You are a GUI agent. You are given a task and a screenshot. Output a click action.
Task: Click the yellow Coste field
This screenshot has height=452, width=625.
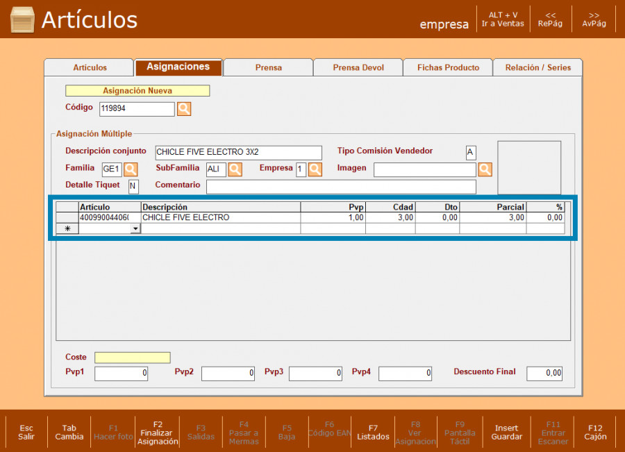pyautogui.click(x=132, y=358)
